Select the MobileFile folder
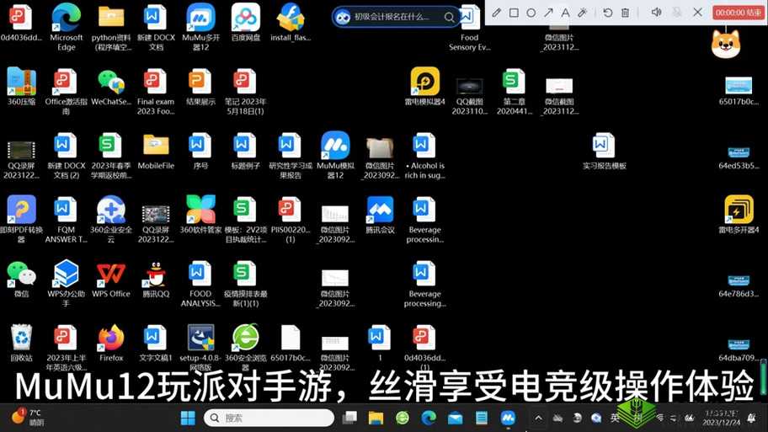The image size is (768, 432). pos(156,152)
